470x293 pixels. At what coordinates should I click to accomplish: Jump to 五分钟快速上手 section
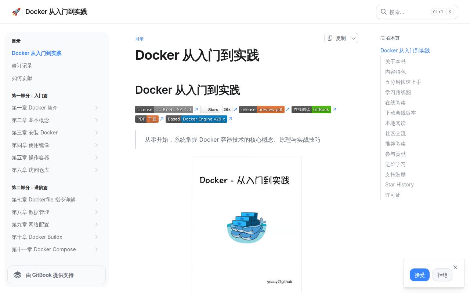[403, 82]
